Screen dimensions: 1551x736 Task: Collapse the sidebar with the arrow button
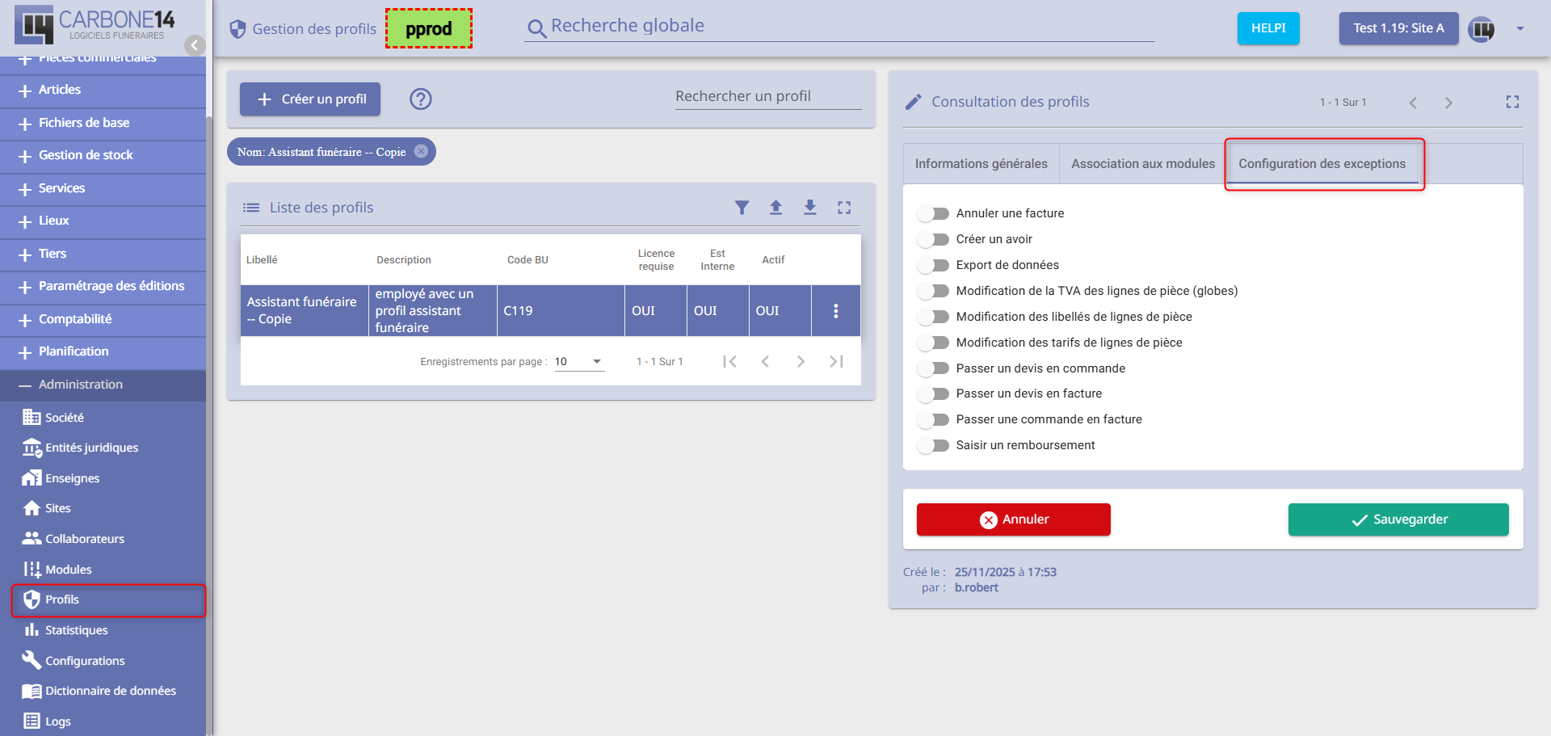coord(194,45)
